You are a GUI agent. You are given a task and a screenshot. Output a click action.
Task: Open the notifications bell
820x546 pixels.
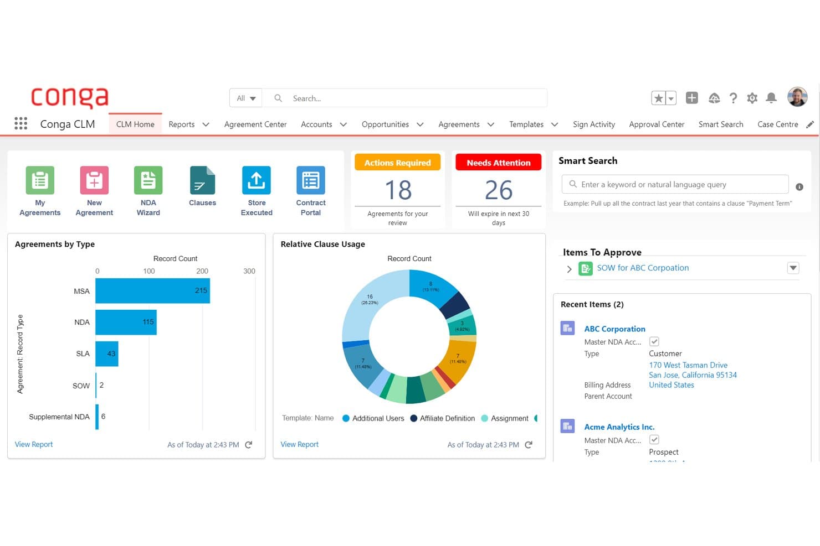(x=771, y=98)
